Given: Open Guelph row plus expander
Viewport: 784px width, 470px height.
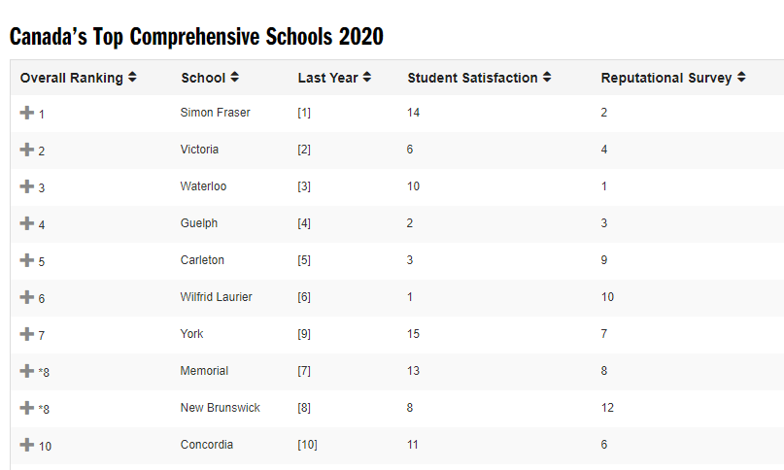Looking at the screenshot, I should [27, 223].
